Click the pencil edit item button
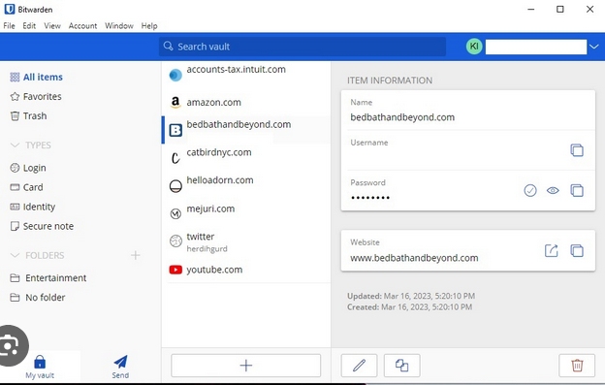The image size is (605, 385). pos(359,365)
